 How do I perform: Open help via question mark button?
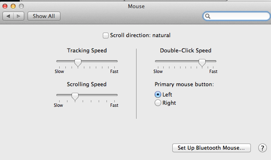tap(262, 148)
